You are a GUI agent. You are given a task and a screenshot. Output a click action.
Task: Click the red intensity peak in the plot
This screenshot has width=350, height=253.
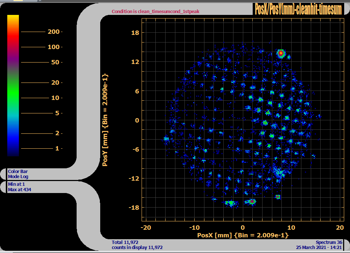[x=281, y=53]
